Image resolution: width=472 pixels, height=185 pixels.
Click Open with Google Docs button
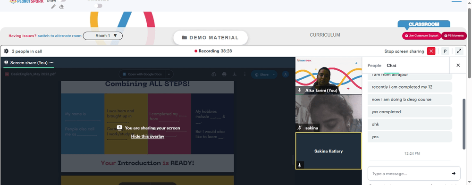(x=143, y=74)
